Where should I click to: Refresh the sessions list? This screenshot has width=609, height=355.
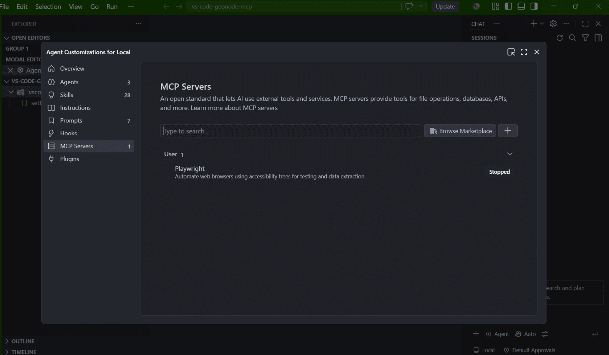click(x=559, y=38)
